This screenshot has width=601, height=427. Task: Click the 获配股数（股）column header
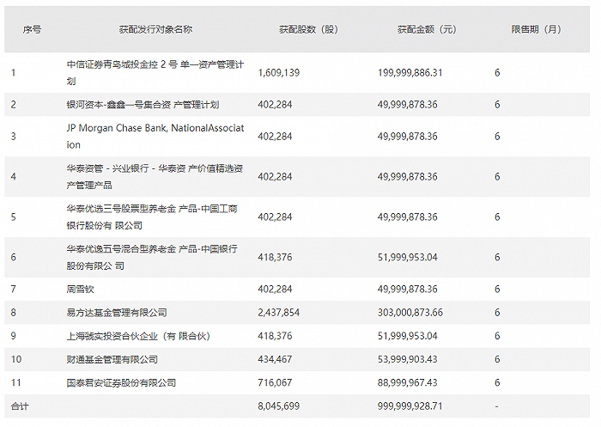point(308,29)
